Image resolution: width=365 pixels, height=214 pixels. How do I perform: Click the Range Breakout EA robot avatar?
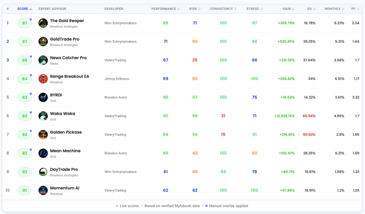pyautogui.click(x=43, y=79)
